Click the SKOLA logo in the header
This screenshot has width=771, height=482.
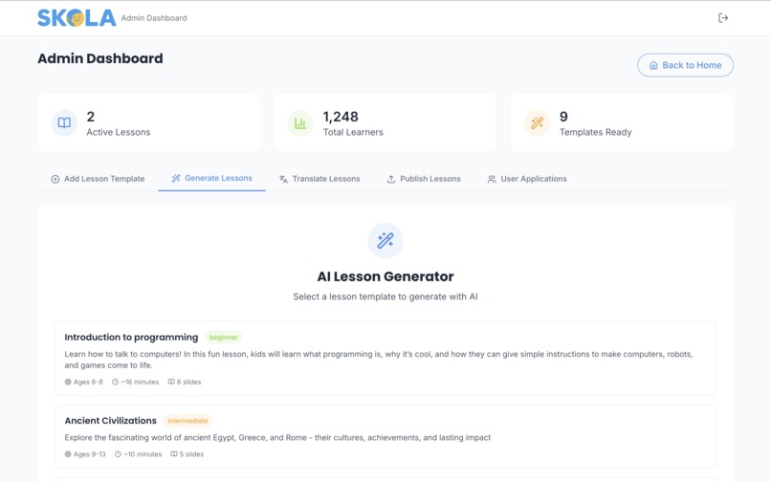point(77,18)
